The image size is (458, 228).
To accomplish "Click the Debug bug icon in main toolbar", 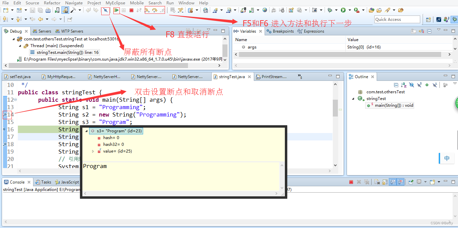I will point(330,10).
